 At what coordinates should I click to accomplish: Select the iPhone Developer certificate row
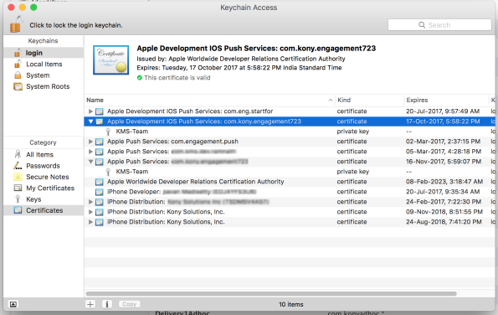click(290, 192)
